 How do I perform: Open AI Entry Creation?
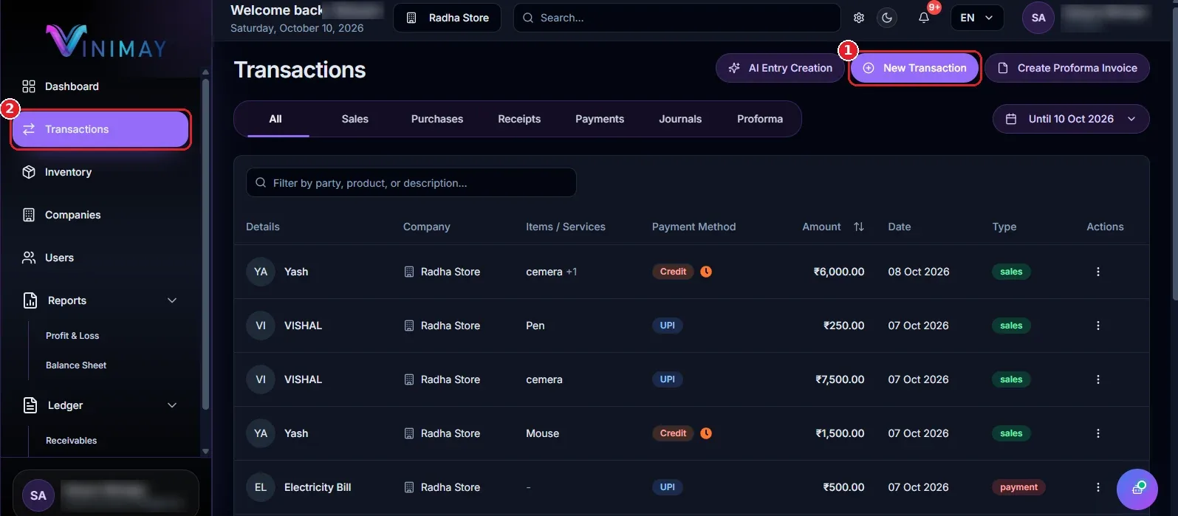tap(780, 68)
